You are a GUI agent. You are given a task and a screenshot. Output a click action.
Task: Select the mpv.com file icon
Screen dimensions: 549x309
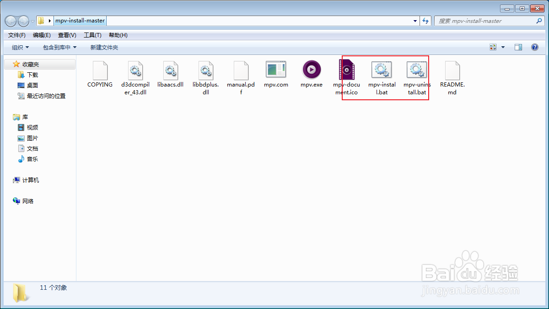276,70
